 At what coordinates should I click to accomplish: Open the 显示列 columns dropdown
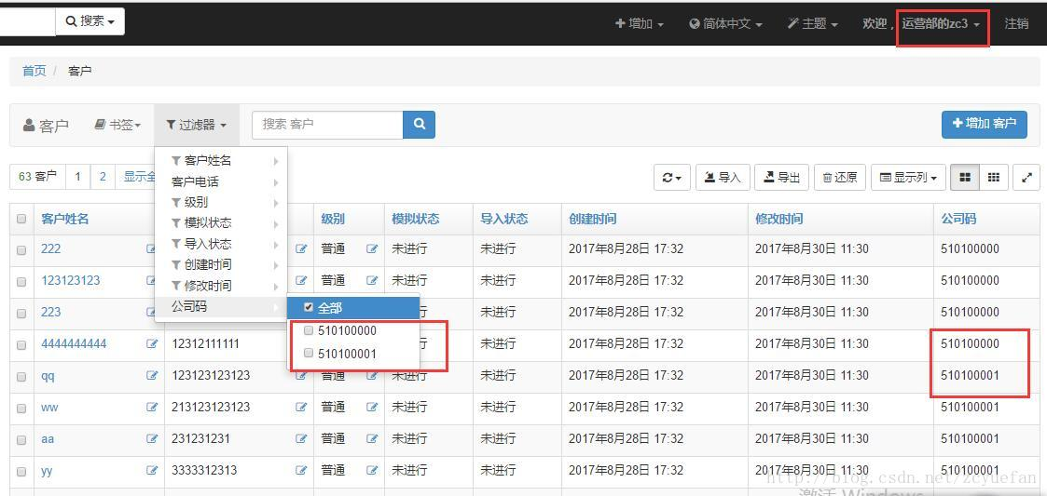pyautogui.click(x=908, y=178)
